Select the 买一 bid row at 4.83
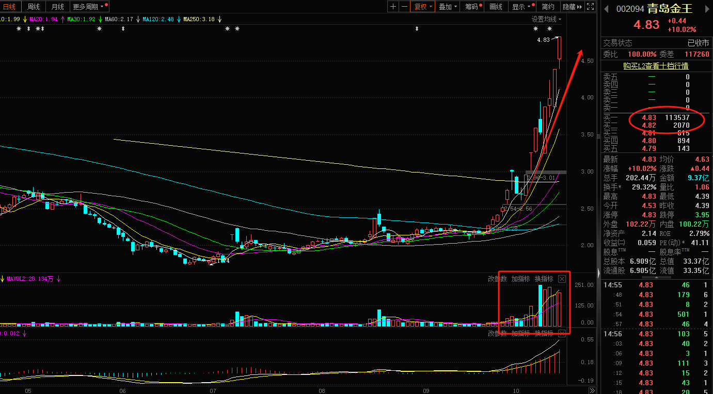This screenshot has width=713, height=394. pos(656,117)
